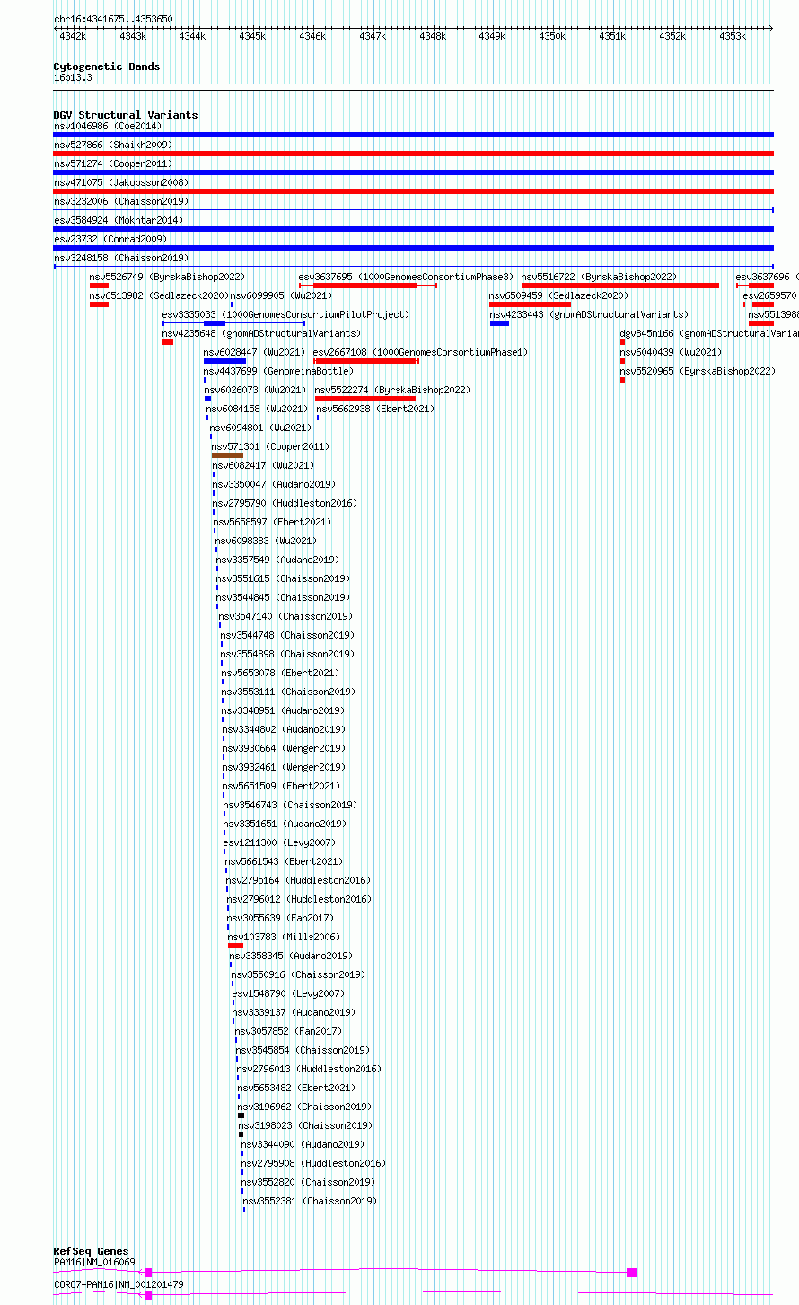The width and height of the screenshot is (799, 1305).
Task: Select nsv3057852 (Fan2017) label
Action: [288, 1031]
